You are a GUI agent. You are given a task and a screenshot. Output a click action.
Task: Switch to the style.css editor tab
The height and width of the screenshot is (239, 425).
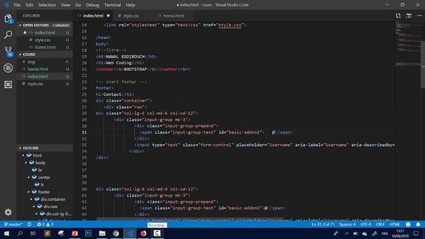click(x=131, y=16)
